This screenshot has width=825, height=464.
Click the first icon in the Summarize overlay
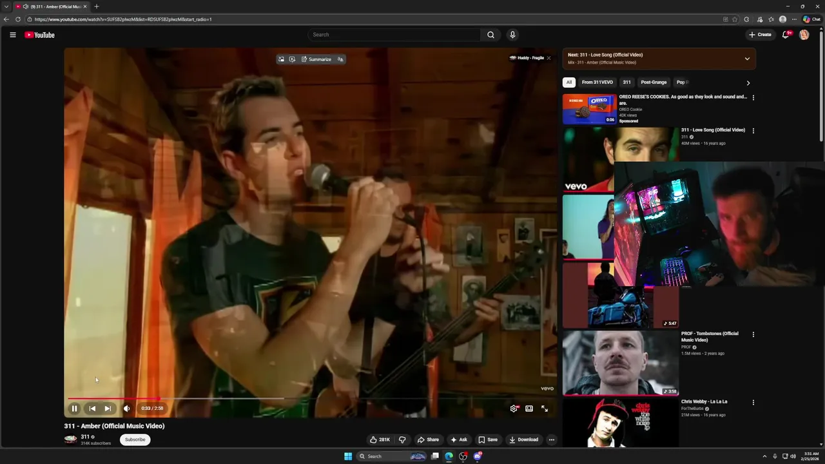pos(281,59)
